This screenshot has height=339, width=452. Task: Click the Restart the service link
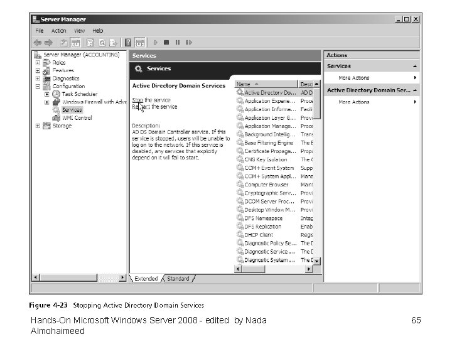(154, 107)
